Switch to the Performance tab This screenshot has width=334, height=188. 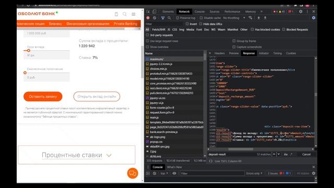click(232, 11)
